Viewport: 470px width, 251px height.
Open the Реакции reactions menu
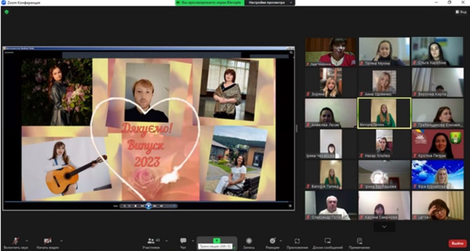[272, 243]
